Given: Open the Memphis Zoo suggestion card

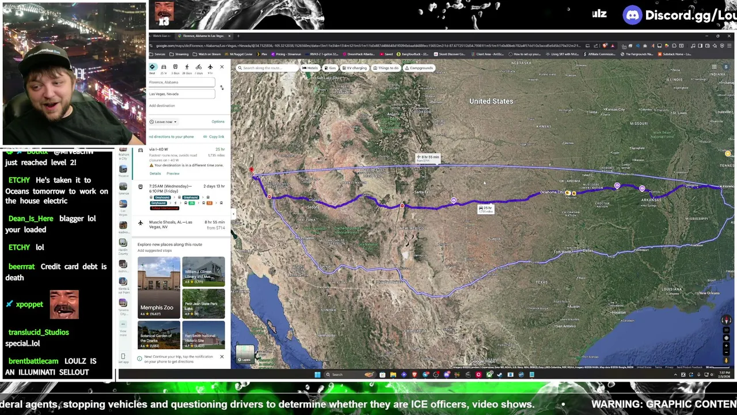Looking at the screenshot, I should click(158, 288).
